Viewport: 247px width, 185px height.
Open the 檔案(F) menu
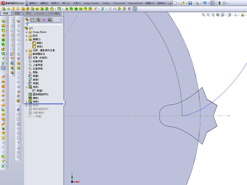click(33, 3)
